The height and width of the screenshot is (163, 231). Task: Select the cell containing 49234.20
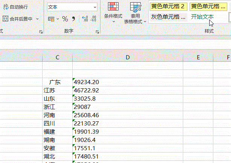tap(128, 82)
